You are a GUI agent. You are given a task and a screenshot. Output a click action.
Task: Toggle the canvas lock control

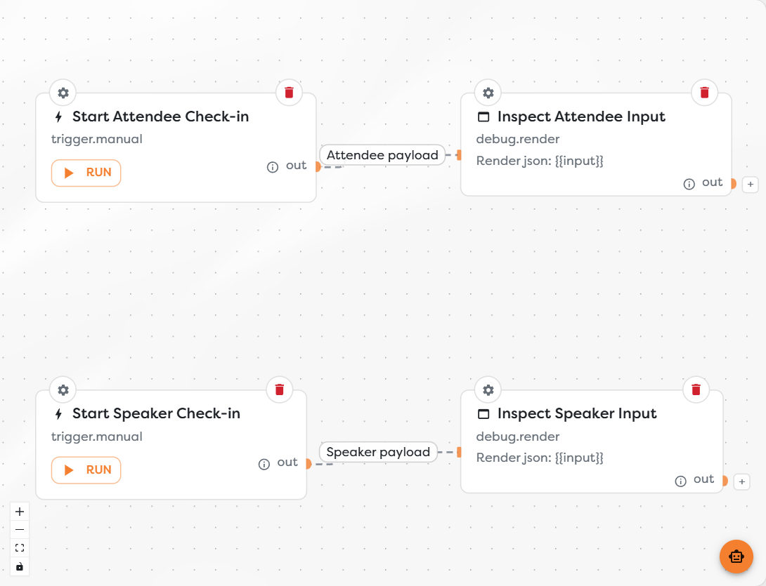click(x=20, y=566)
